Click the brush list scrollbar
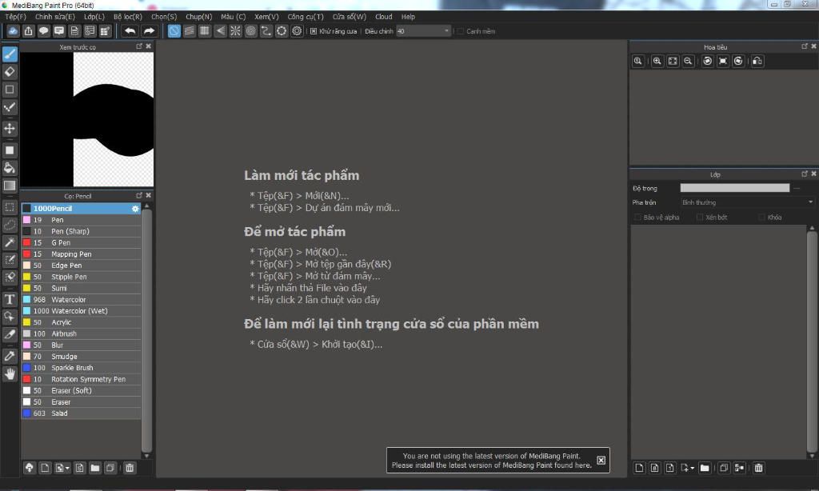The image size is (819, 491). coord(147,330)
